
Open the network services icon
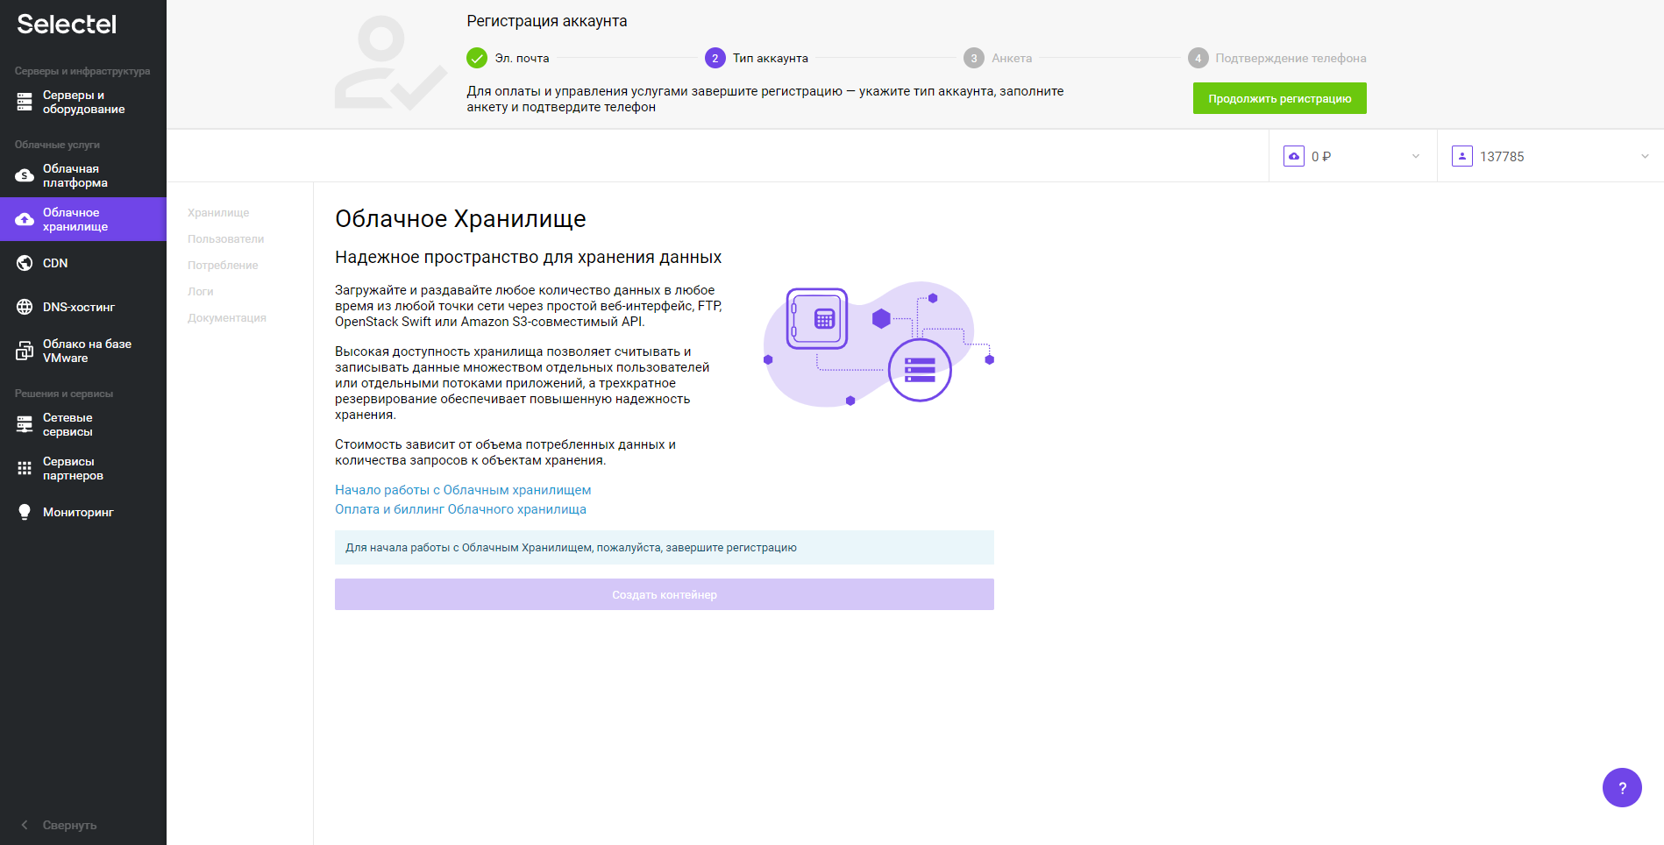(x=25, y=424)
